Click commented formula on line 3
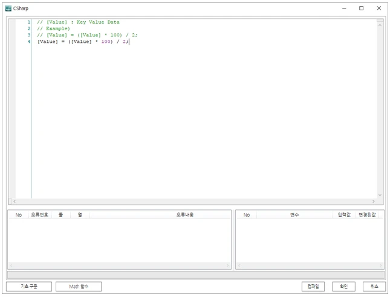This screenshot has width=390, height=297. [87, 35]
